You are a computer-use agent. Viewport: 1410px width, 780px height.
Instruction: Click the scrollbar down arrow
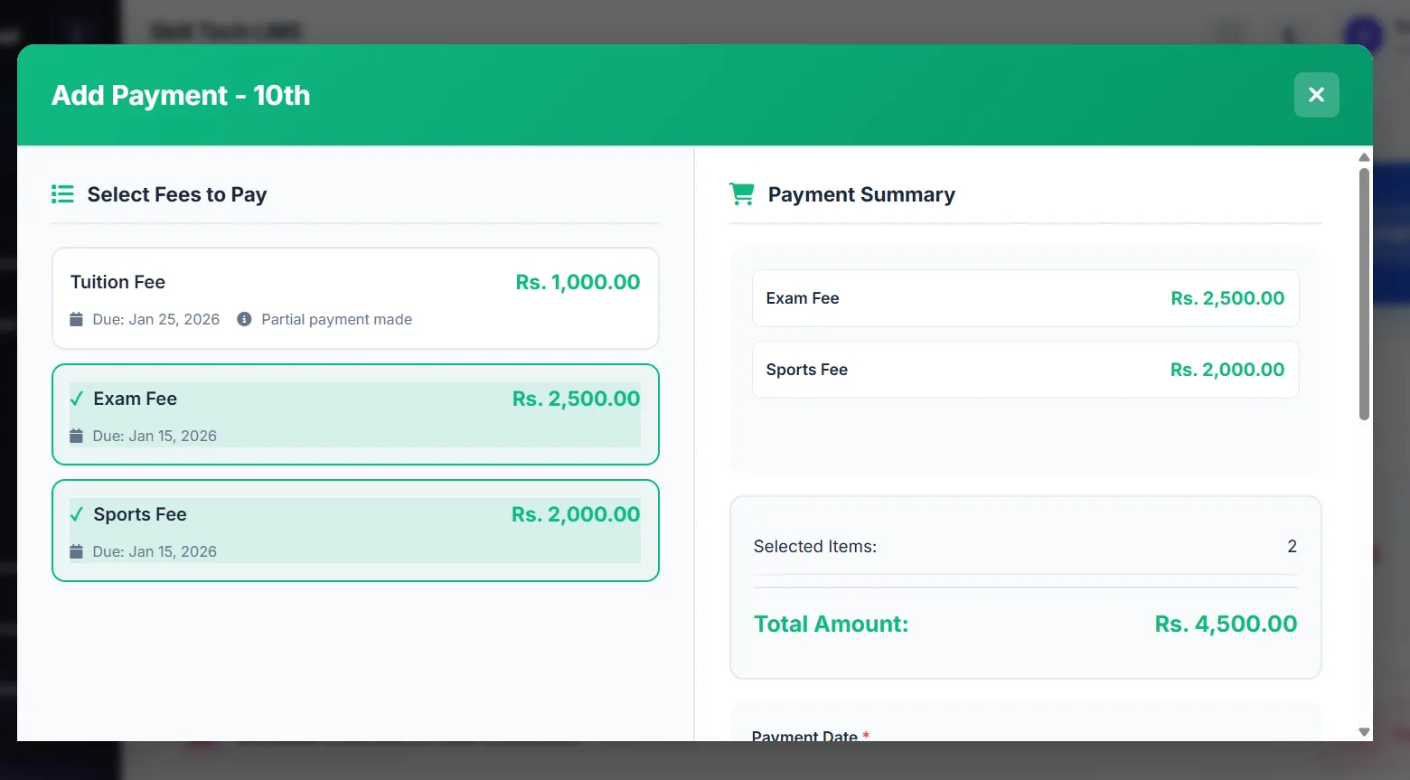(1364, 732)
